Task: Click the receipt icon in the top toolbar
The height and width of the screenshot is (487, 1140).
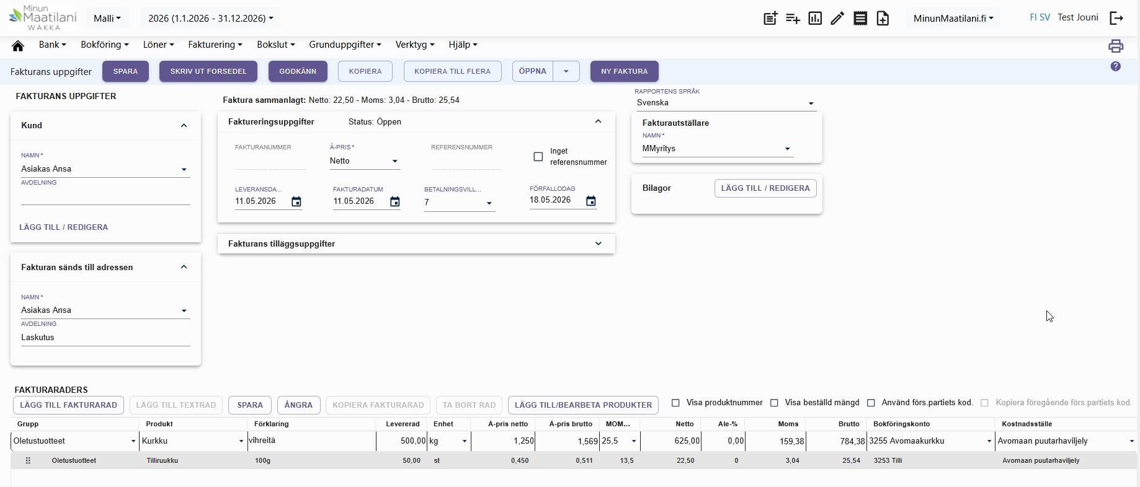Action: pos(860,19)
